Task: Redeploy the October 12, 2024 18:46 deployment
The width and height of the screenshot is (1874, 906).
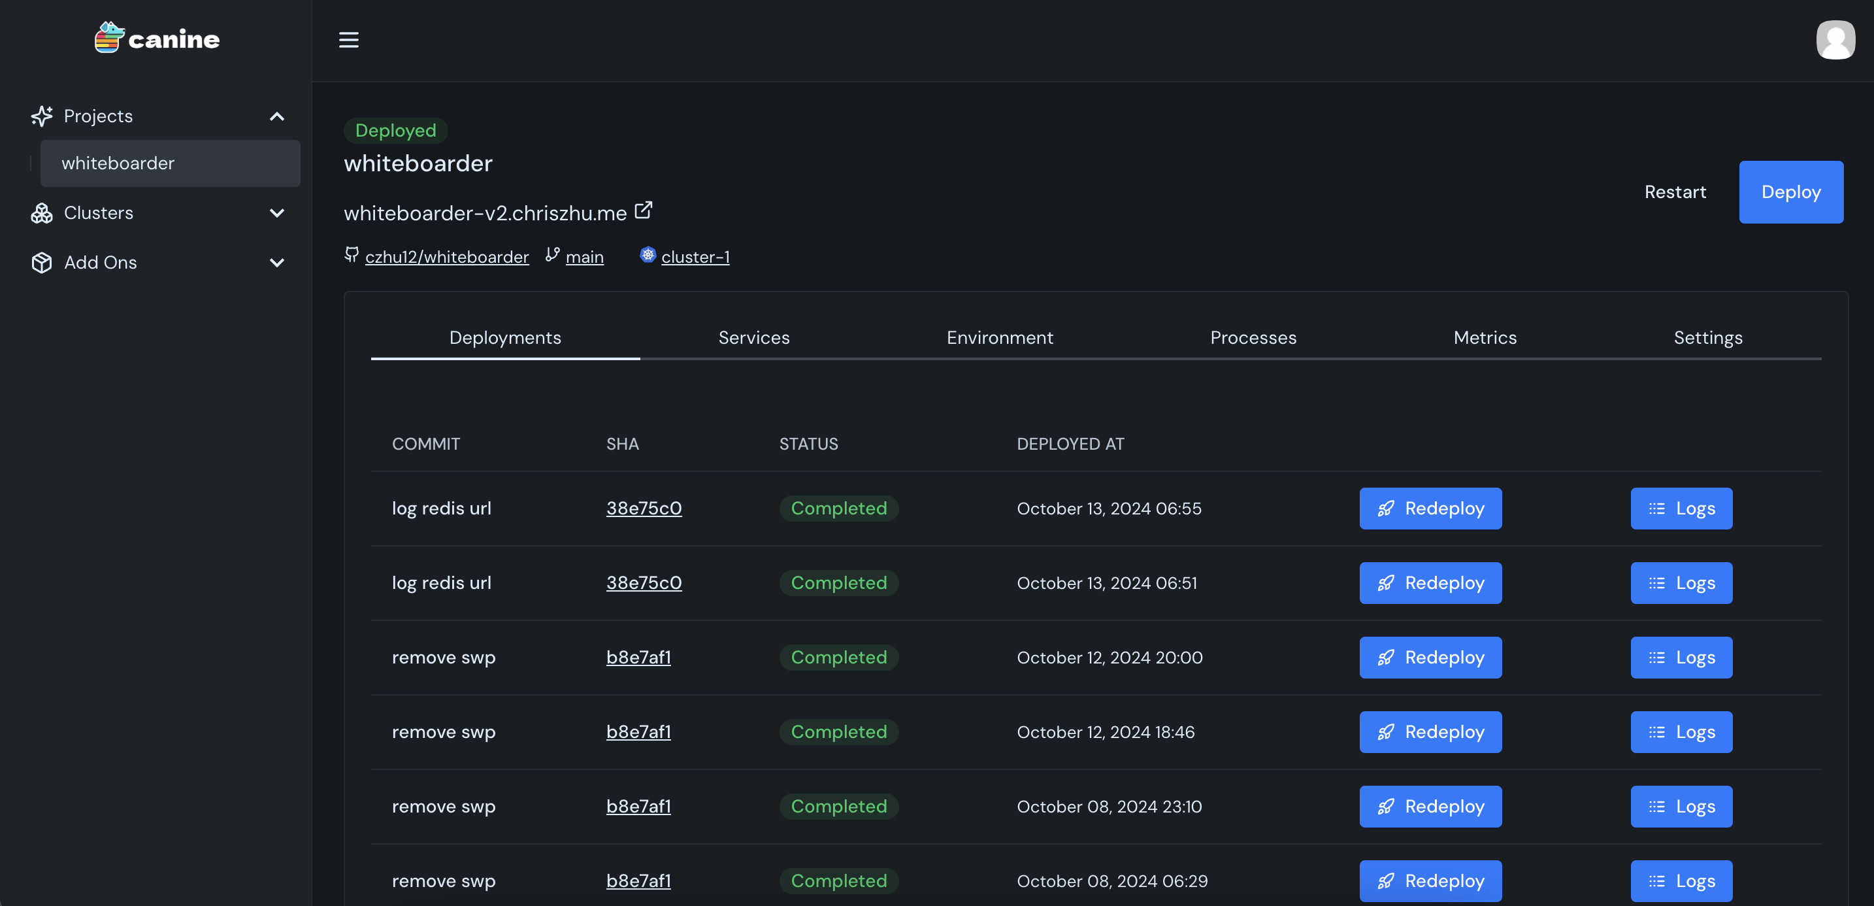Action: [1430, 732]
